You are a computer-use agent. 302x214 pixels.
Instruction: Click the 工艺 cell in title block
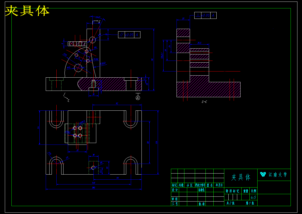(x=175, y=204)
